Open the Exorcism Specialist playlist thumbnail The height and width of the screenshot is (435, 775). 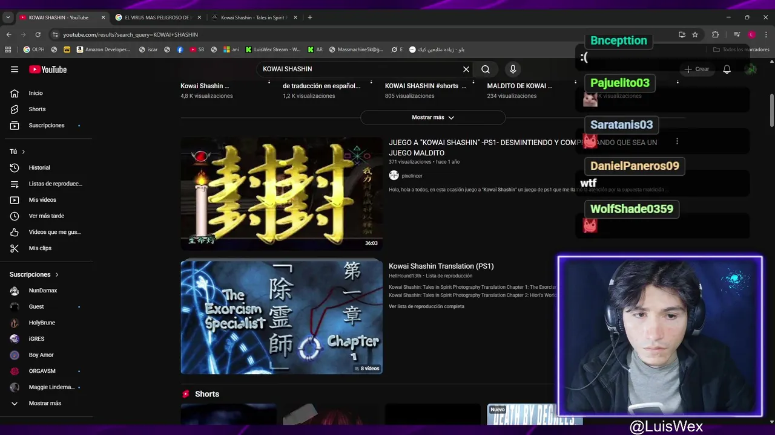(x=282, y=317)
